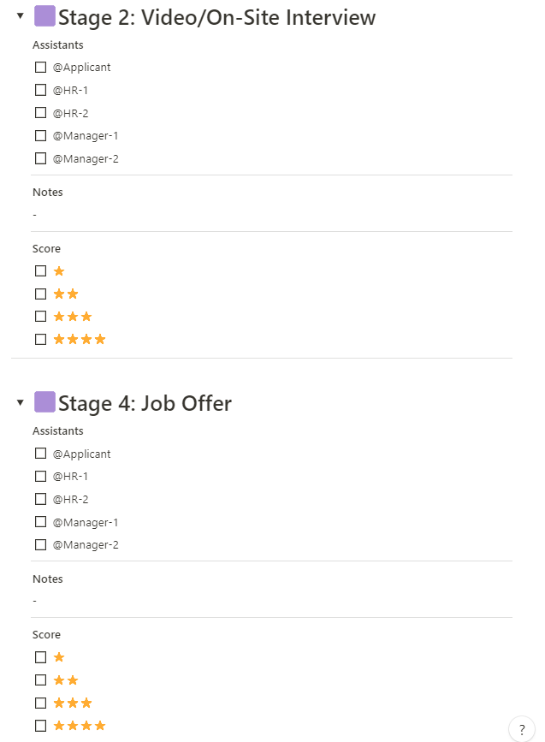Check @Manager-2 under Stage 2 Assistants

(x=40, y=158)
